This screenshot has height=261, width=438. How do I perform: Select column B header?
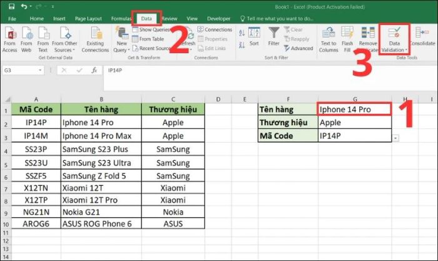point(101,99)
